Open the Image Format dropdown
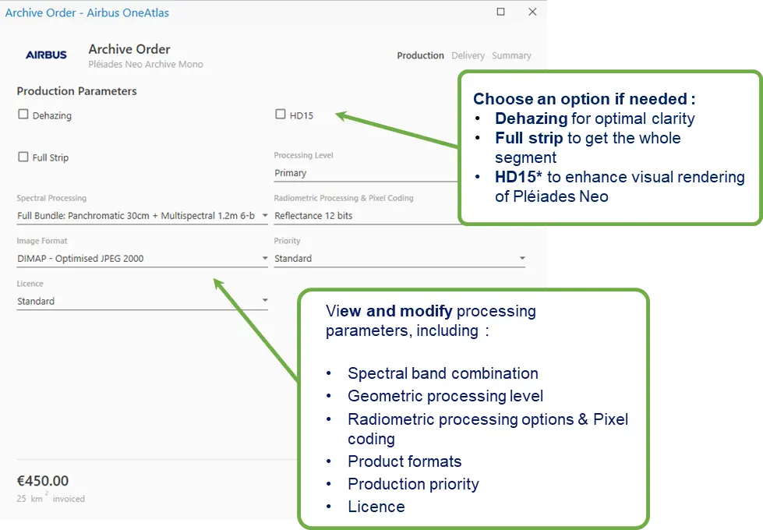 click(x=142, y=259)
